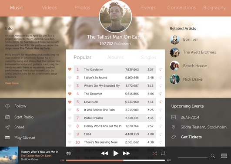Screen dimensions: 231x164
Task: Open the Play Queue from the sidebar
Action: point(25,138)
